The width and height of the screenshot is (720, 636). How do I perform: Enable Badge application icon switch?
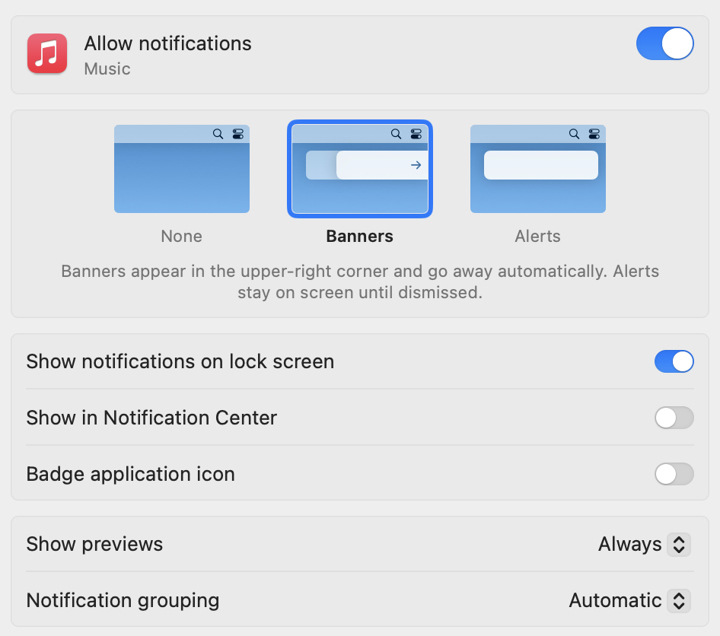(674, 474)
